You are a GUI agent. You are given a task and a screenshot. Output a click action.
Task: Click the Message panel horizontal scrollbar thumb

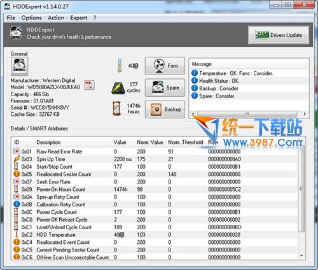coord(247,114)
